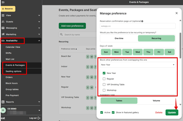The width and height of the screenshot is (183, 121).
Task: Click VIP Smoking Table row's M badge
Action: click(x=92, y=98)
